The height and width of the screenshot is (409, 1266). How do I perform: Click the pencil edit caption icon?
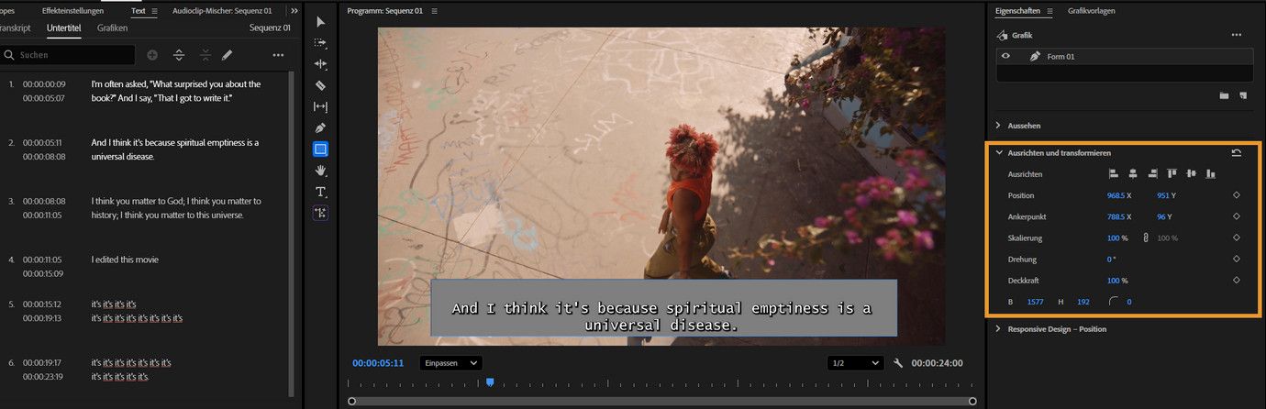[228, 55]
